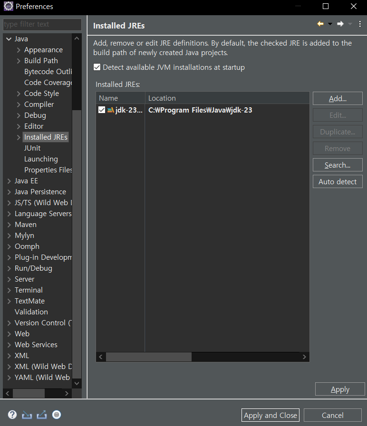Select Web Services in the tree
367x426 pixels.
tap(36, 345)
